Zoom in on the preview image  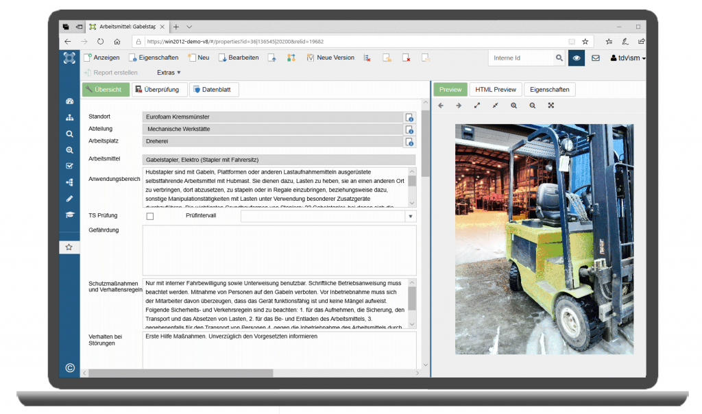click(513, 106)
